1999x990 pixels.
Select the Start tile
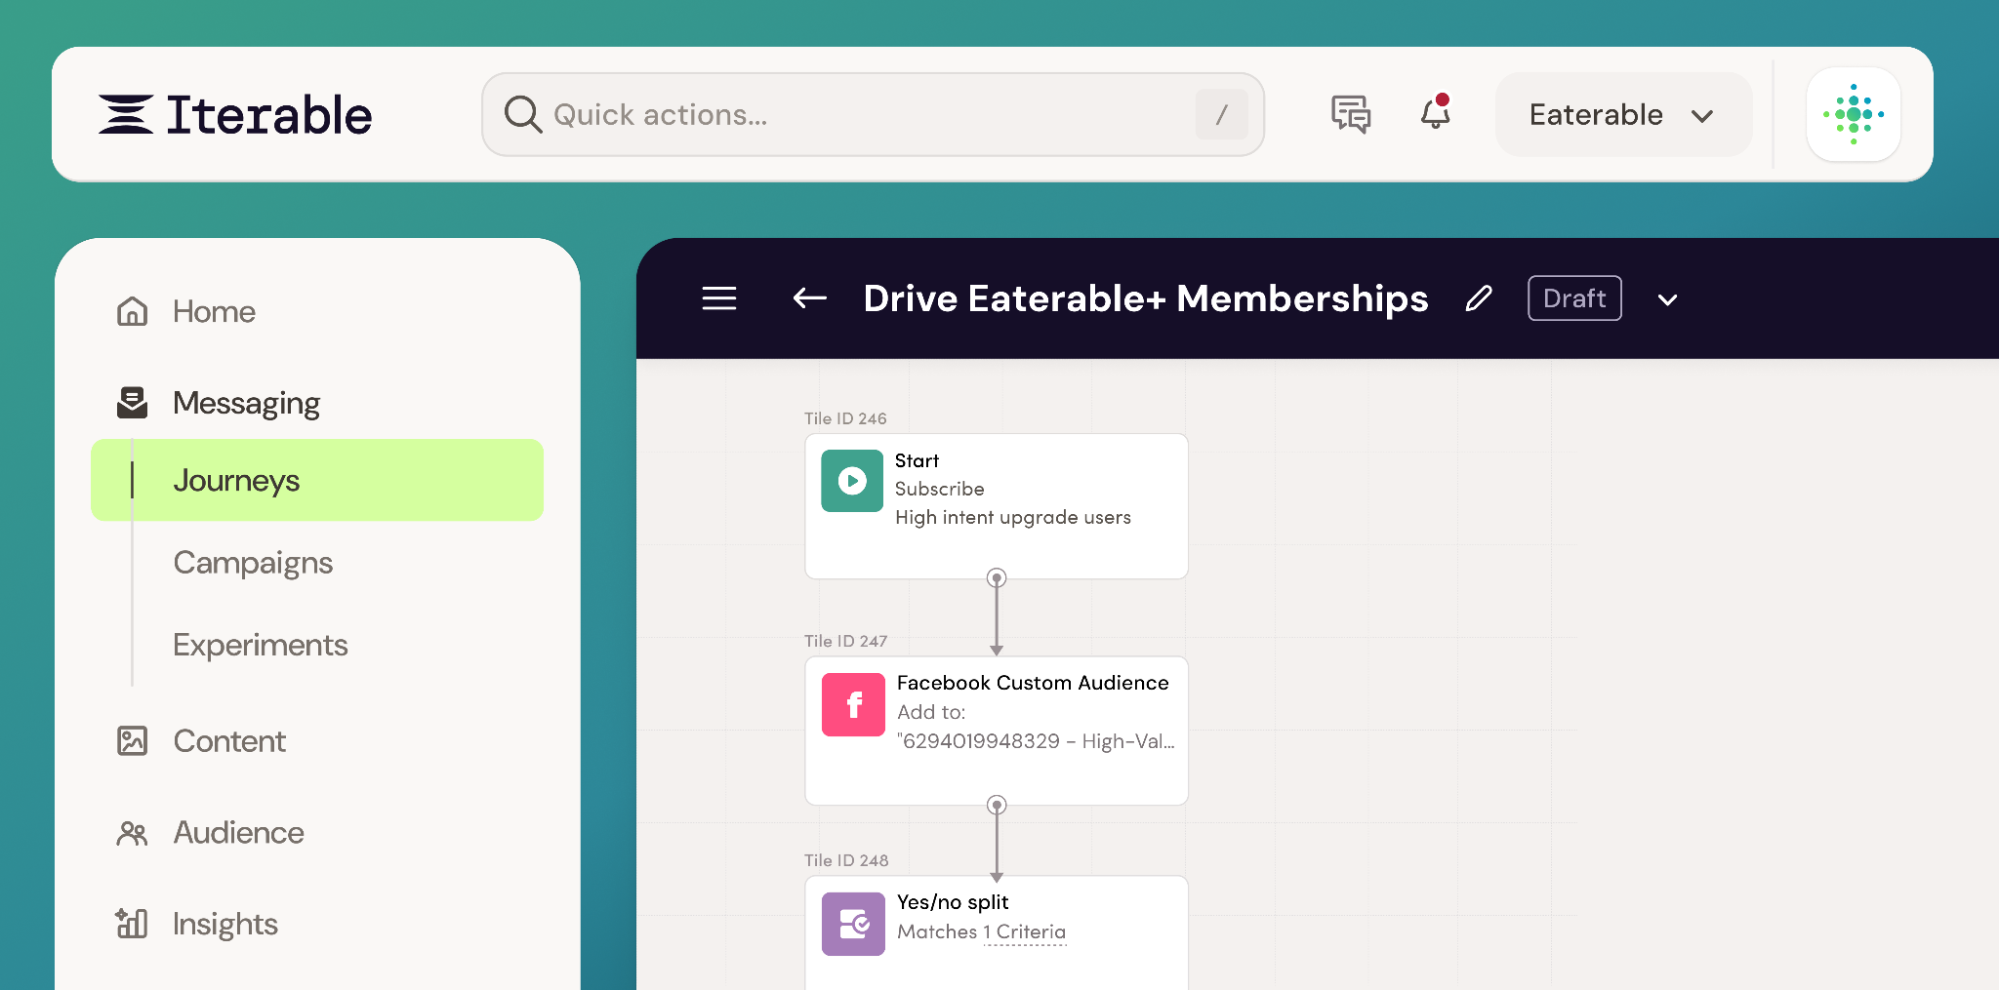[997, 506]
